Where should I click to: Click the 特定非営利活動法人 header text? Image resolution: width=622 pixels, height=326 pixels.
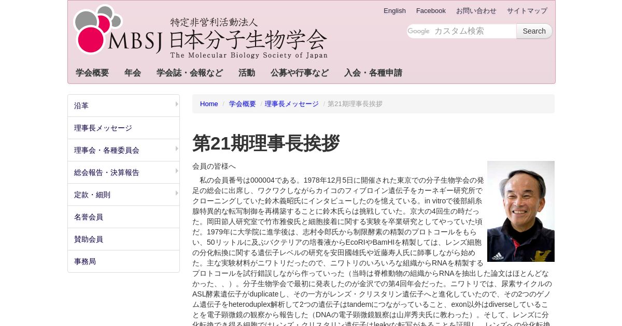[x=214, y=22]
